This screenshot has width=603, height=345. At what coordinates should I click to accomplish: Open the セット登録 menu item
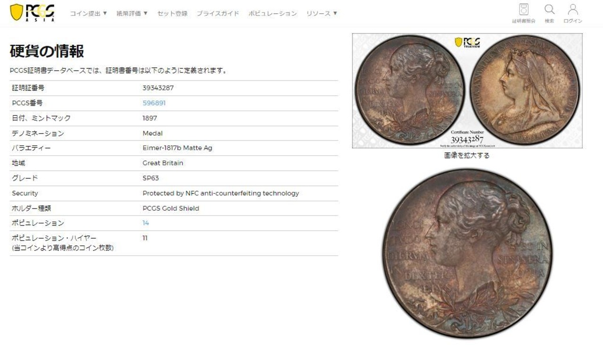click(172, 13)
